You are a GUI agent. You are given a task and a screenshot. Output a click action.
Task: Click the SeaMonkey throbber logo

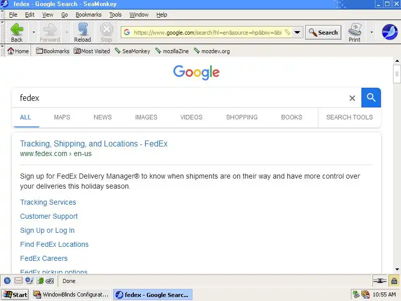tap(390, 32)
